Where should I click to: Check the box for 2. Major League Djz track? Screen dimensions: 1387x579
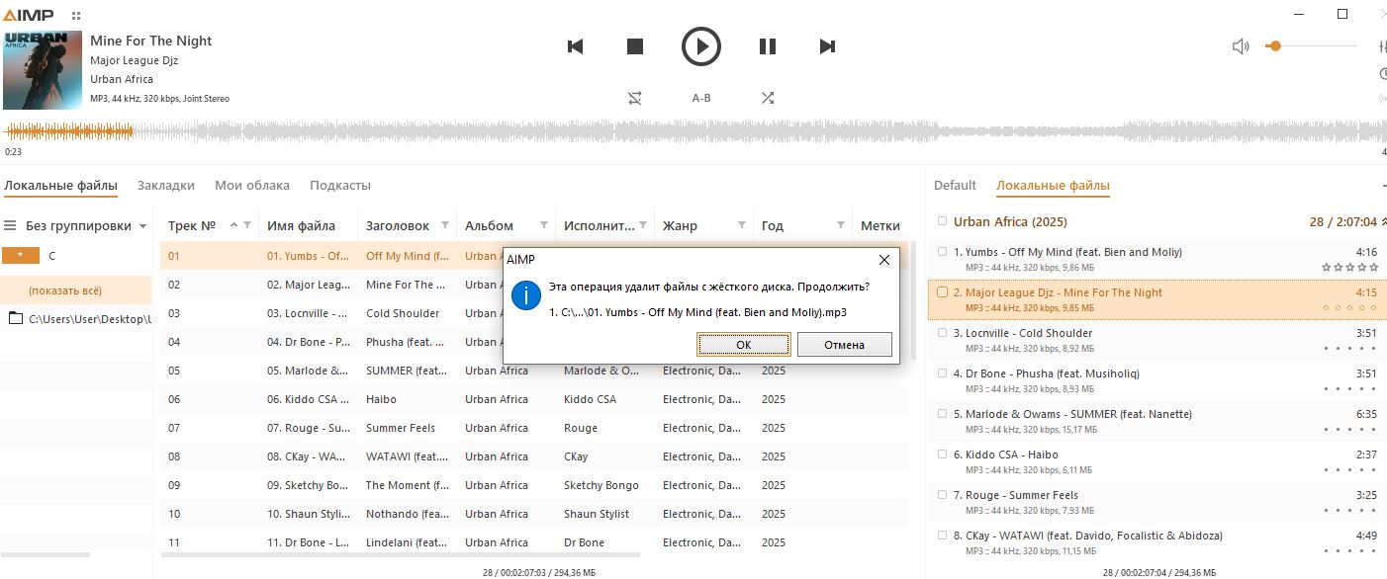[943, 292]
